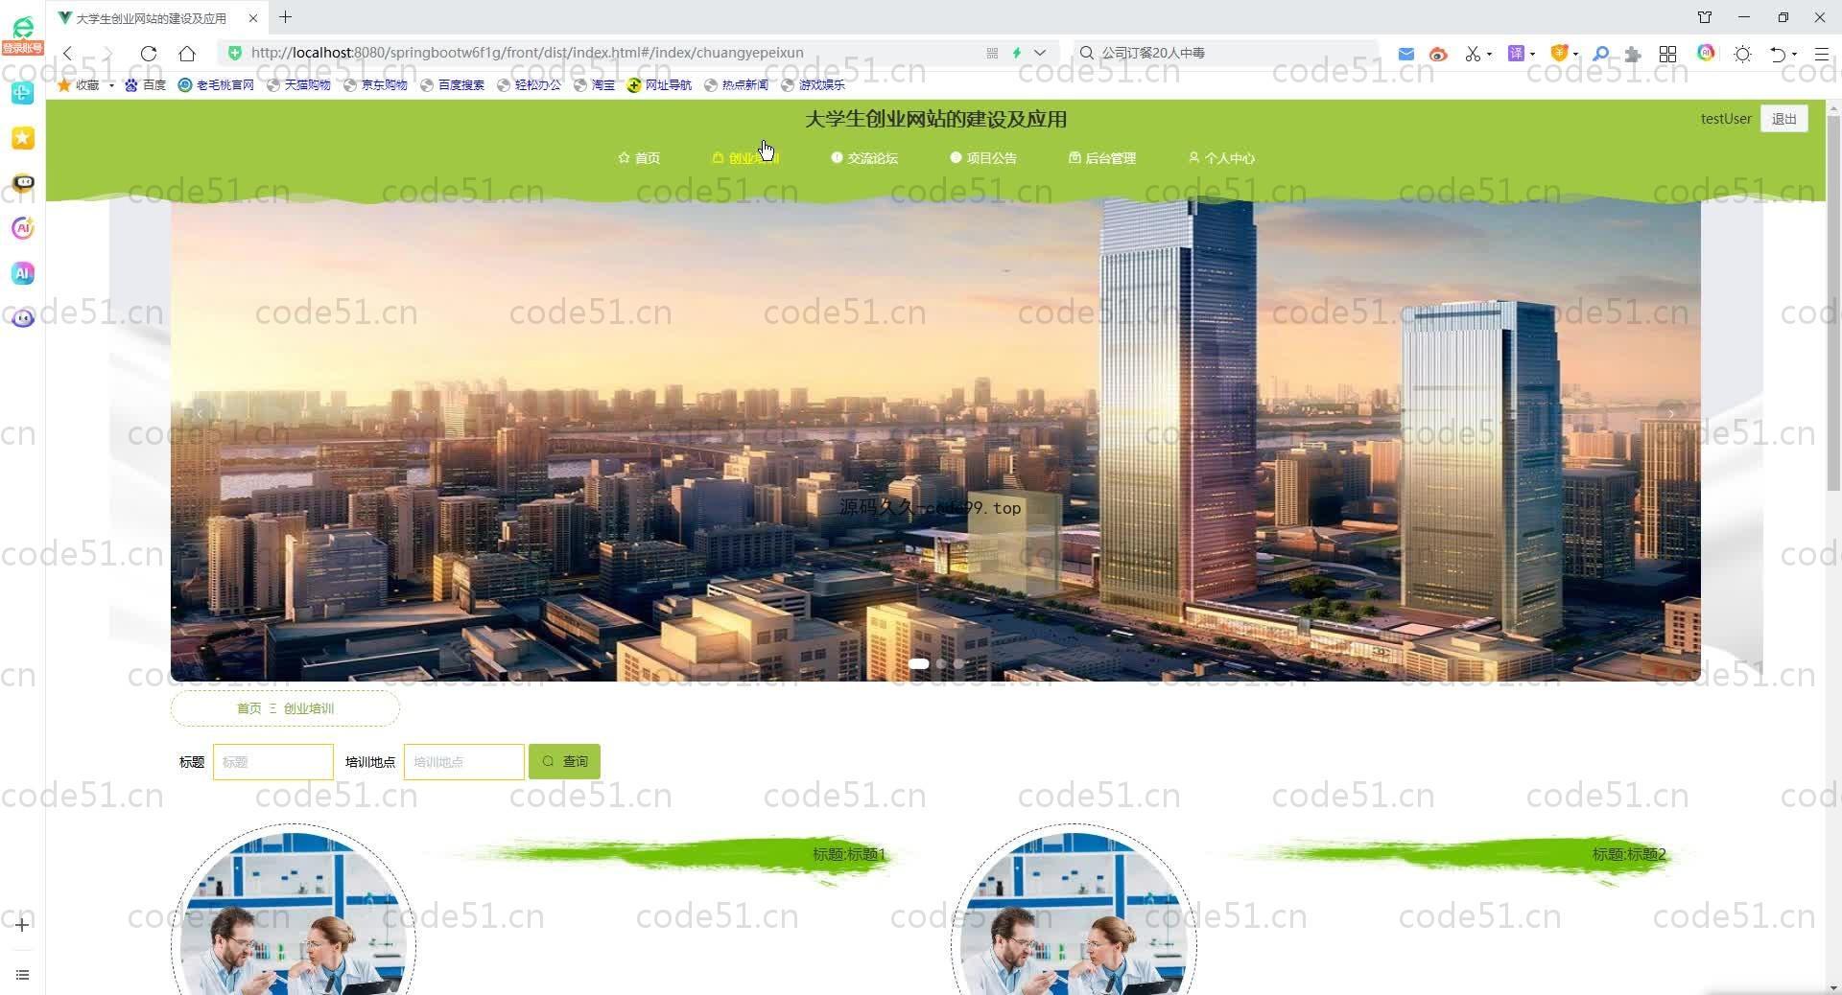
Task: Click the teal plus sidebar icon
Action: pyautogui.click(x=23, y=93)
